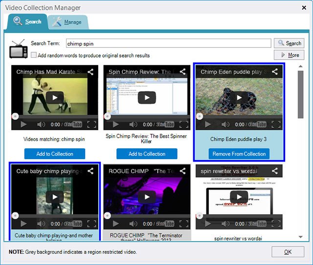Expand the More options button

tap(289, 55)
